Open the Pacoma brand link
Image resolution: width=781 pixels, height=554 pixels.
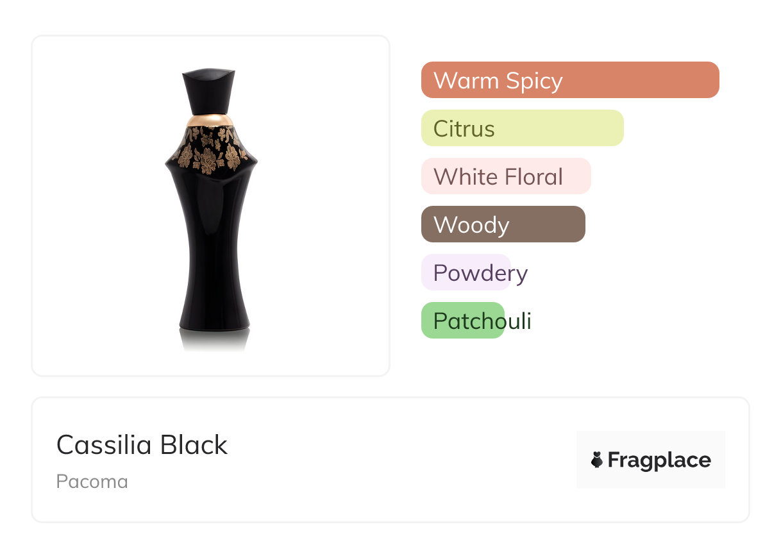point(92,482)
